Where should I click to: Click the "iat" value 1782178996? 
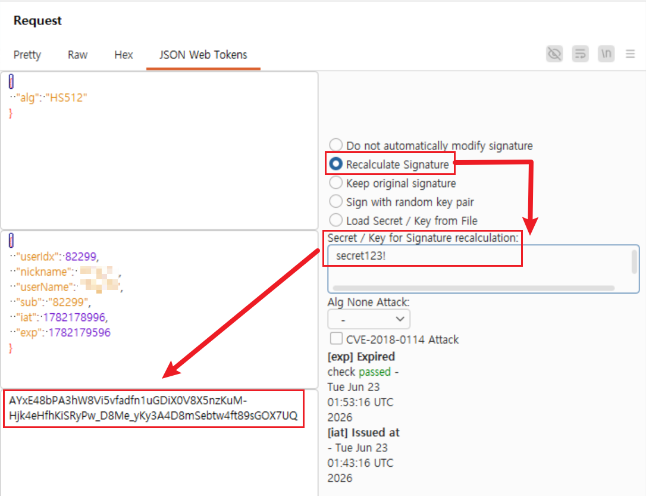pyautogui.click(x=74, y=317)
